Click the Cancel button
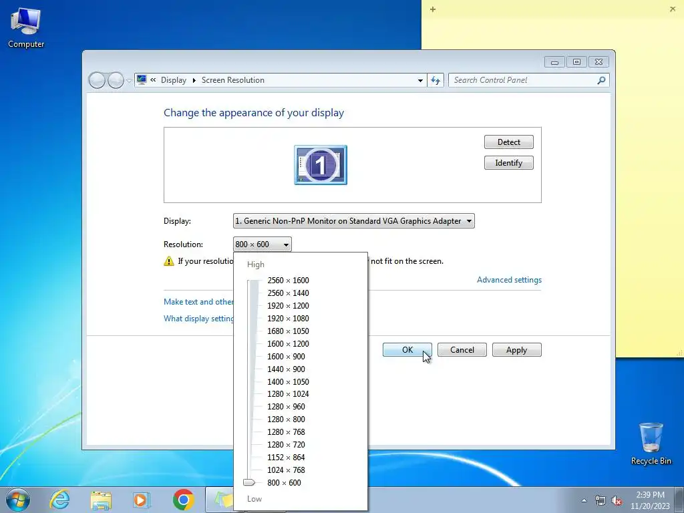Screen dimensions: 684x513 click(462, 350)
